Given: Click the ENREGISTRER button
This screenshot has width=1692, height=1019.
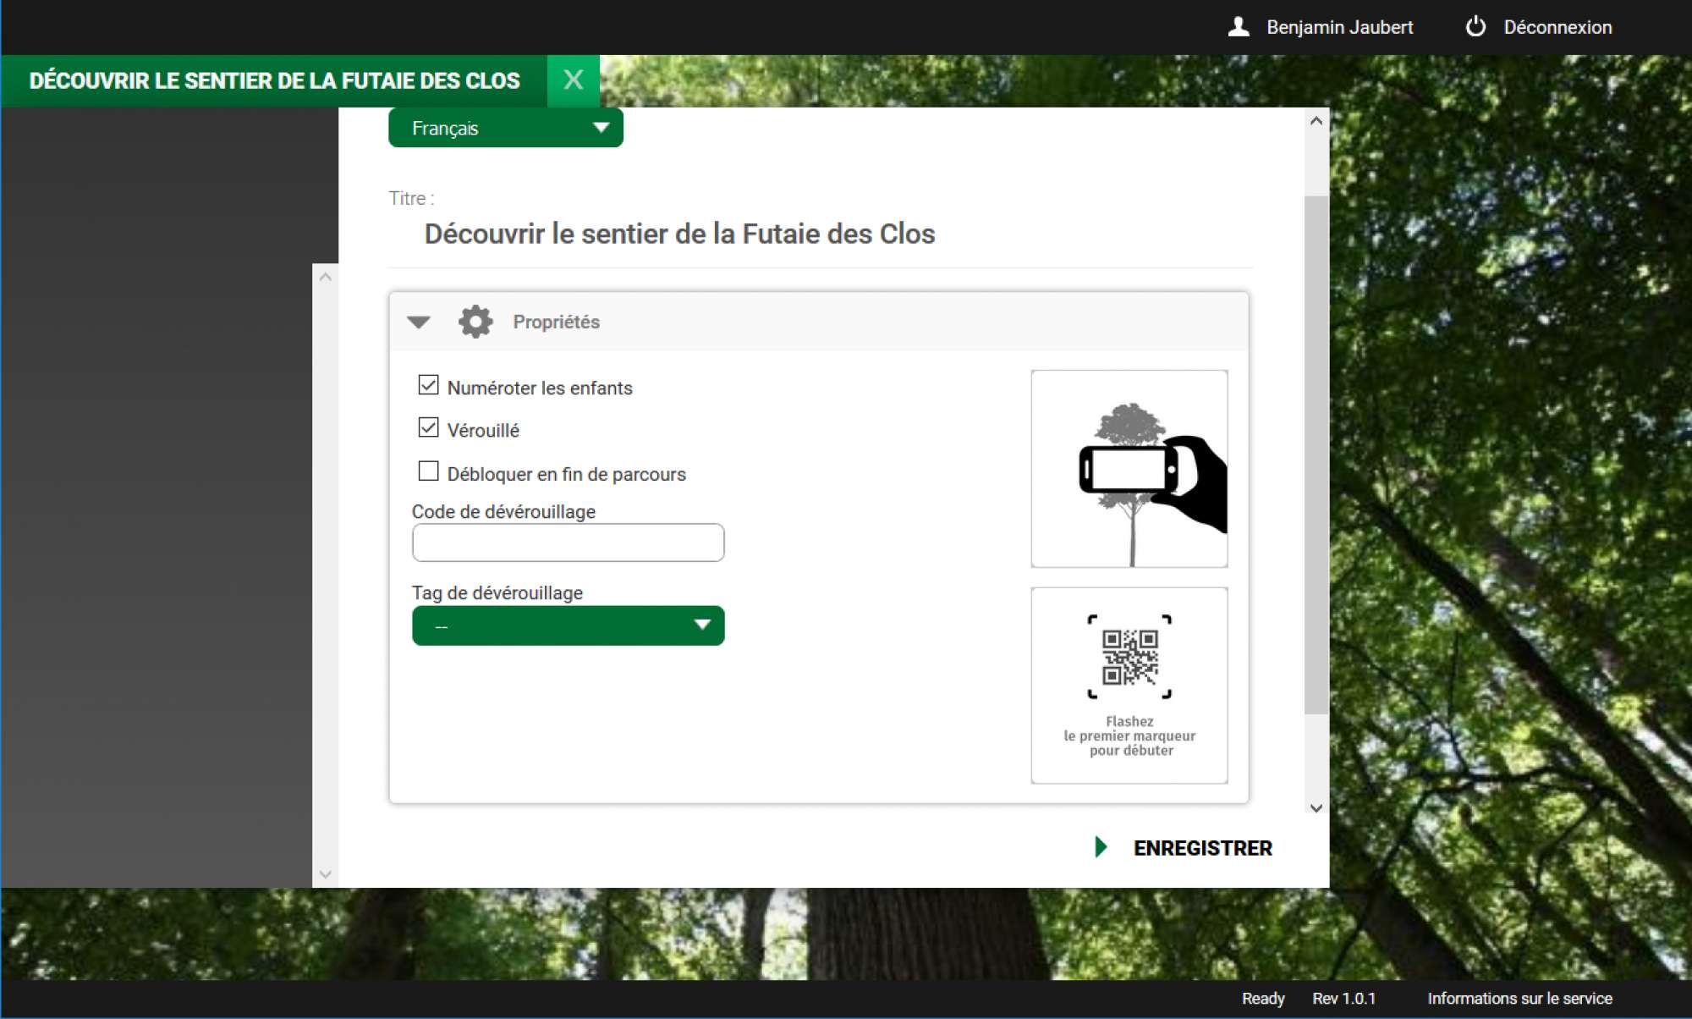Looking at the screenshot, I should tap(1202, 848).
